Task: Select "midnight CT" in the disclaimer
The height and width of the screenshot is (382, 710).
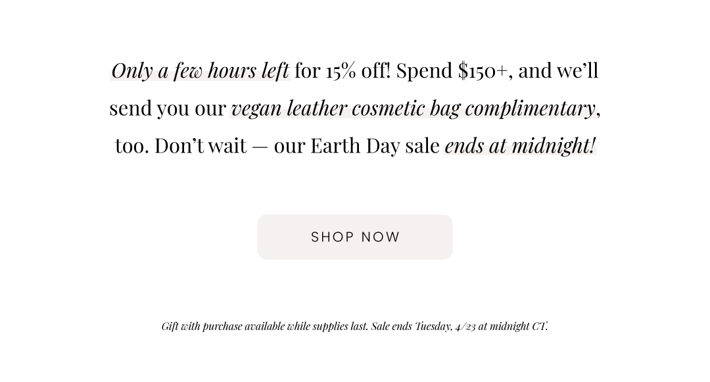Action: pyautogui.click(x=518, y=326)
